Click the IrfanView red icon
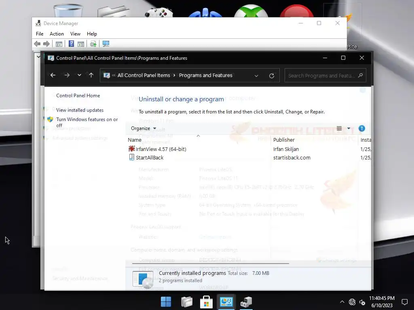The image size is (414, 310). tap(131, 149)
